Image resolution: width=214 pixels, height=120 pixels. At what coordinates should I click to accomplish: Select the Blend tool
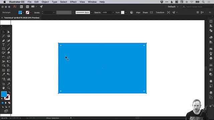pyautogui.click(x=8, y=74)
